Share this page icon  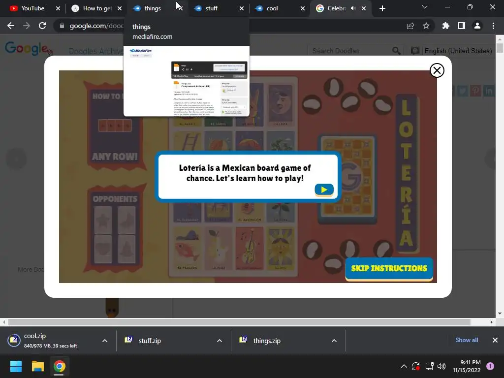coord(410,26)
